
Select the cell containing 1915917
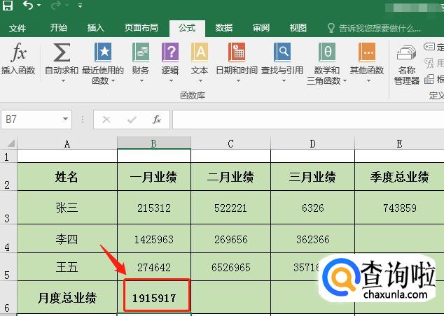pyautogui.click(x=154, y=299)
